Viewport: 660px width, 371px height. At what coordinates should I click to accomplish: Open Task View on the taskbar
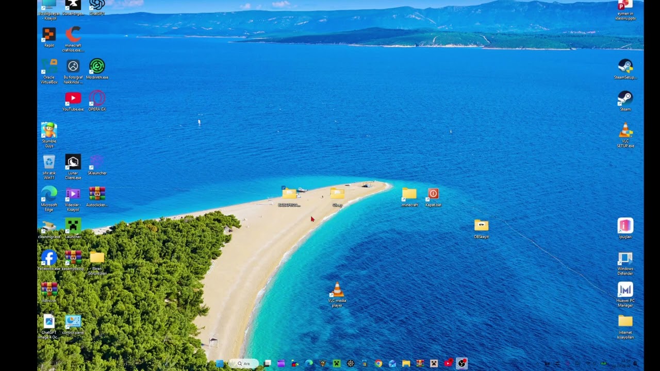[x=267, y=364]
